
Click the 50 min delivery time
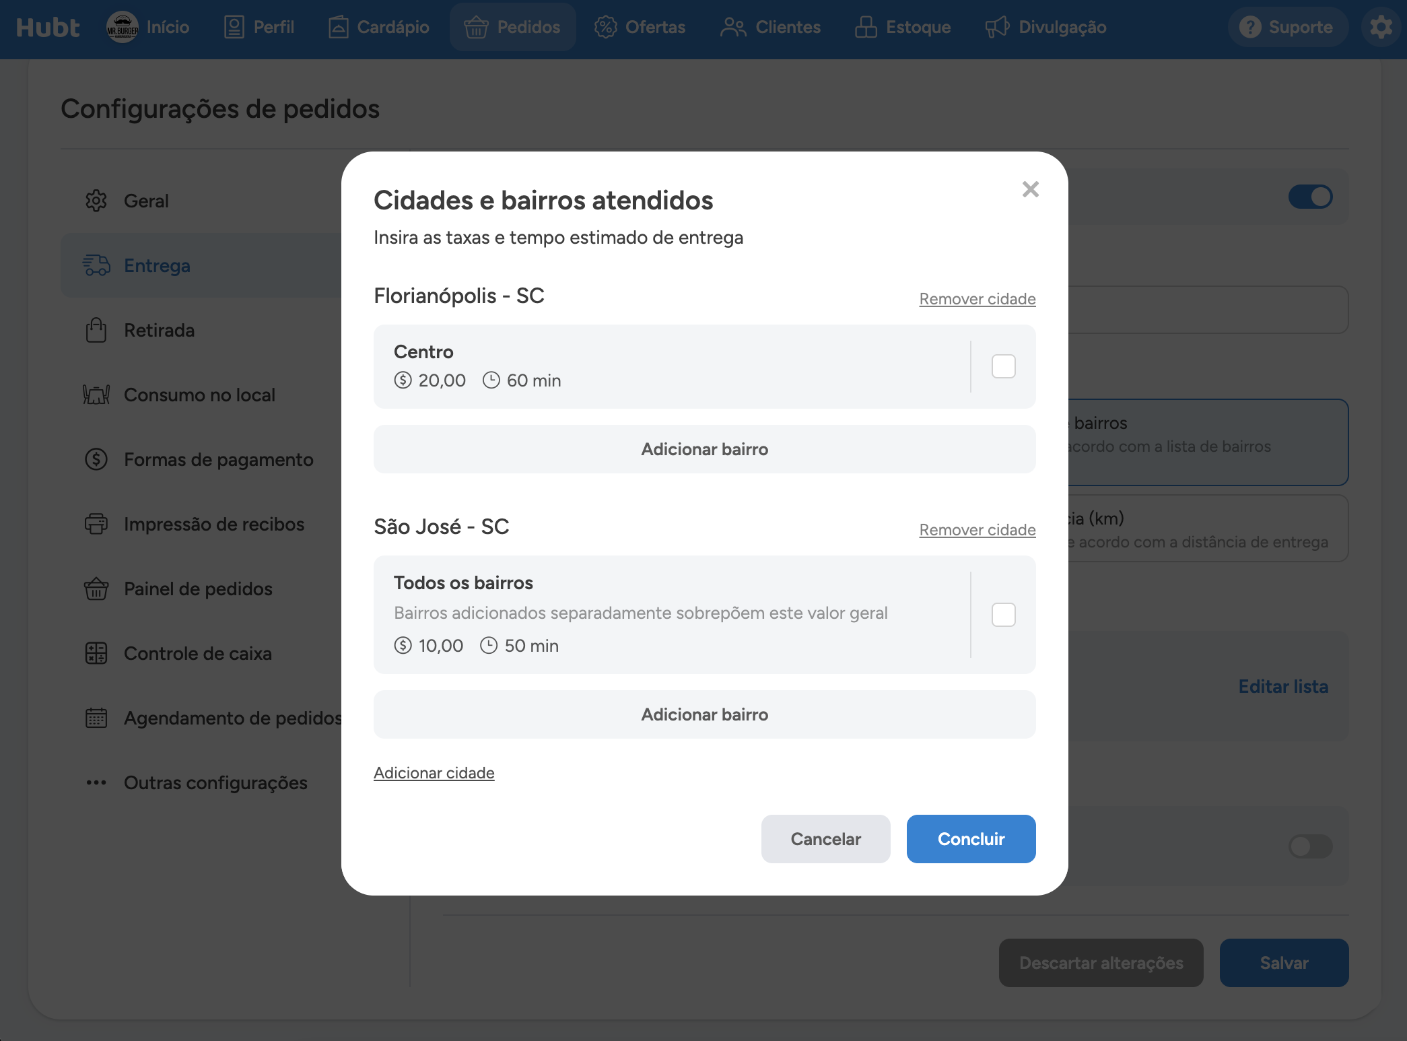(x=532, y=646)
